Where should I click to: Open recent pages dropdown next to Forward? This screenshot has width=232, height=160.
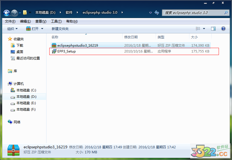click(20, 13)
